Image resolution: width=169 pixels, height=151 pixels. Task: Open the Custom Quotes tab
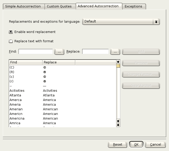pos(59,6)
